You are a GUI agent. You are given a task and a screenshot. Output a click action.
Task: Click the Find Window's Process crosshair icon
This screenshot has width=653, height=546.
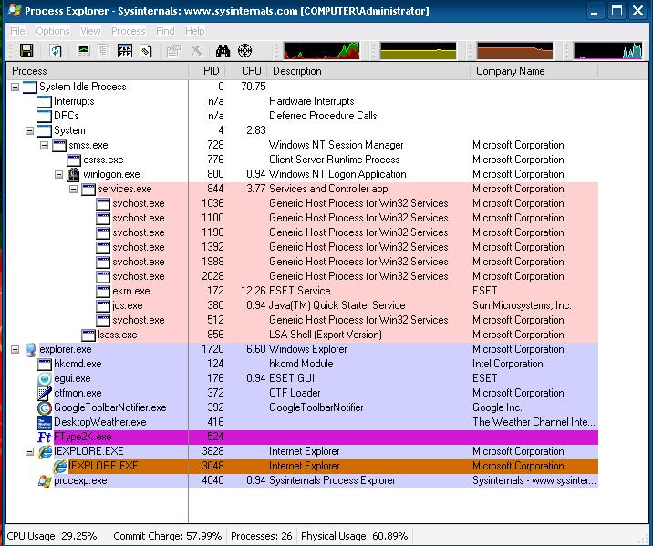[244, 51]
